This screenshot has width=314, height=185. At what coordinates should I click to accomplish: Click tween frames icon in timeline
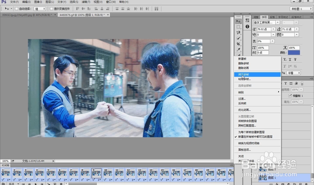click(x=48, y=184)
